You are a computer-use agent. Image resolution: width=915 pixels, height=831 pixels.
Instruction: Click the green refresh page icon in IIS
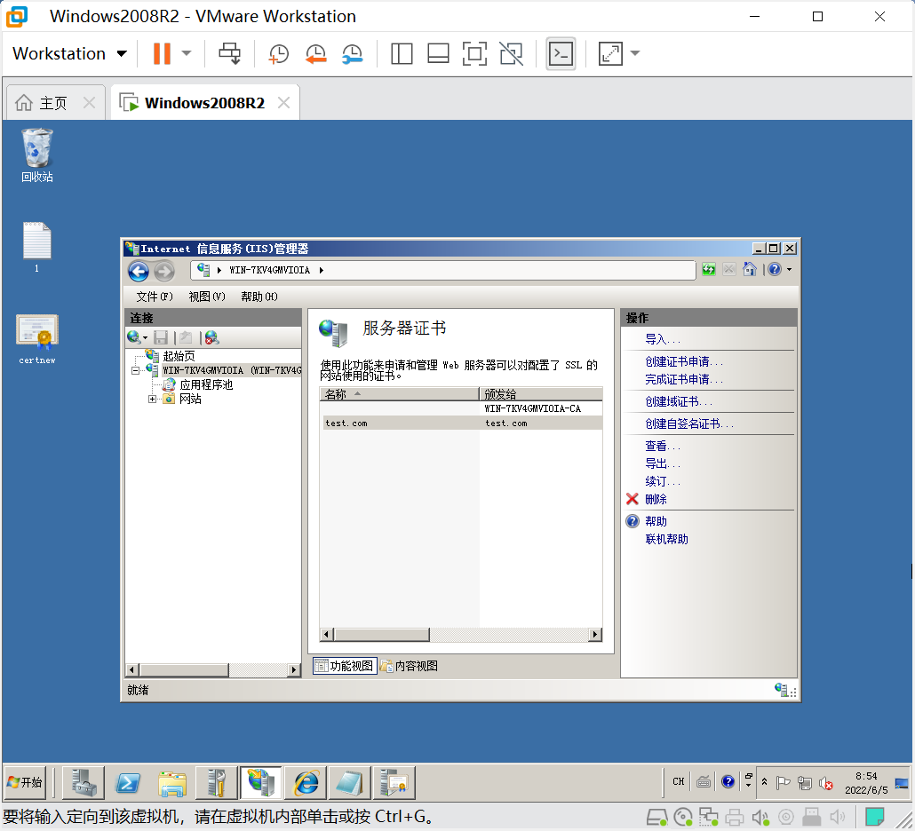[708, 269]
